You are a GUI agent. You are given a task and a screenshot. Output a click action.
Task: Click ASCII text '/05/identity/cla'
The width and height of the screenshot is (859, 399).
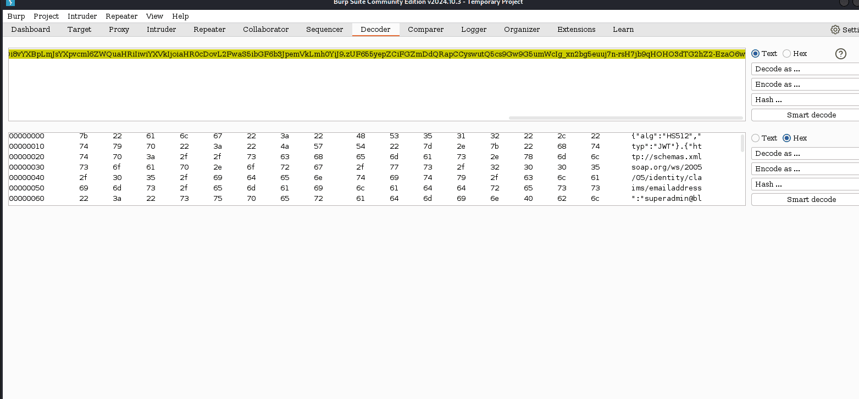pos(667,178)
